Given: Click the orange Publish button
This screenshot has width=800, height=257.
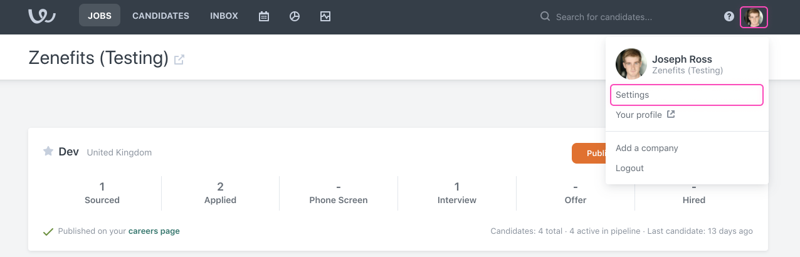Looking at the screenshot, I should (589, 153).
